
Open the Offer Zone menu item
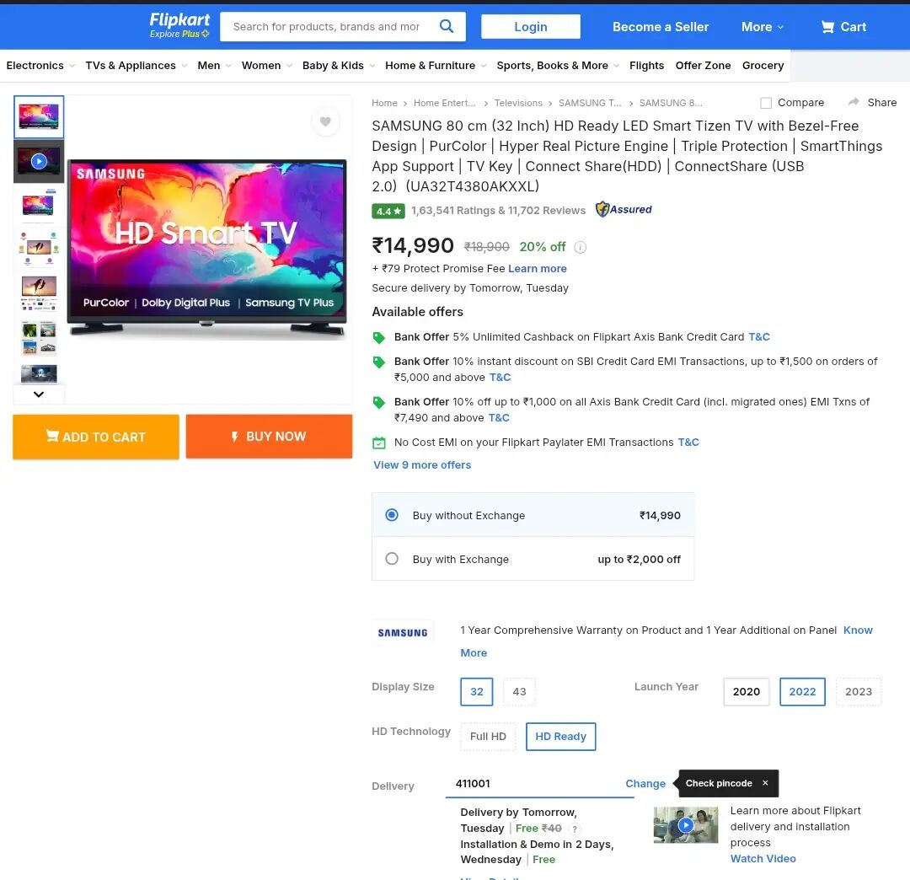703,66
